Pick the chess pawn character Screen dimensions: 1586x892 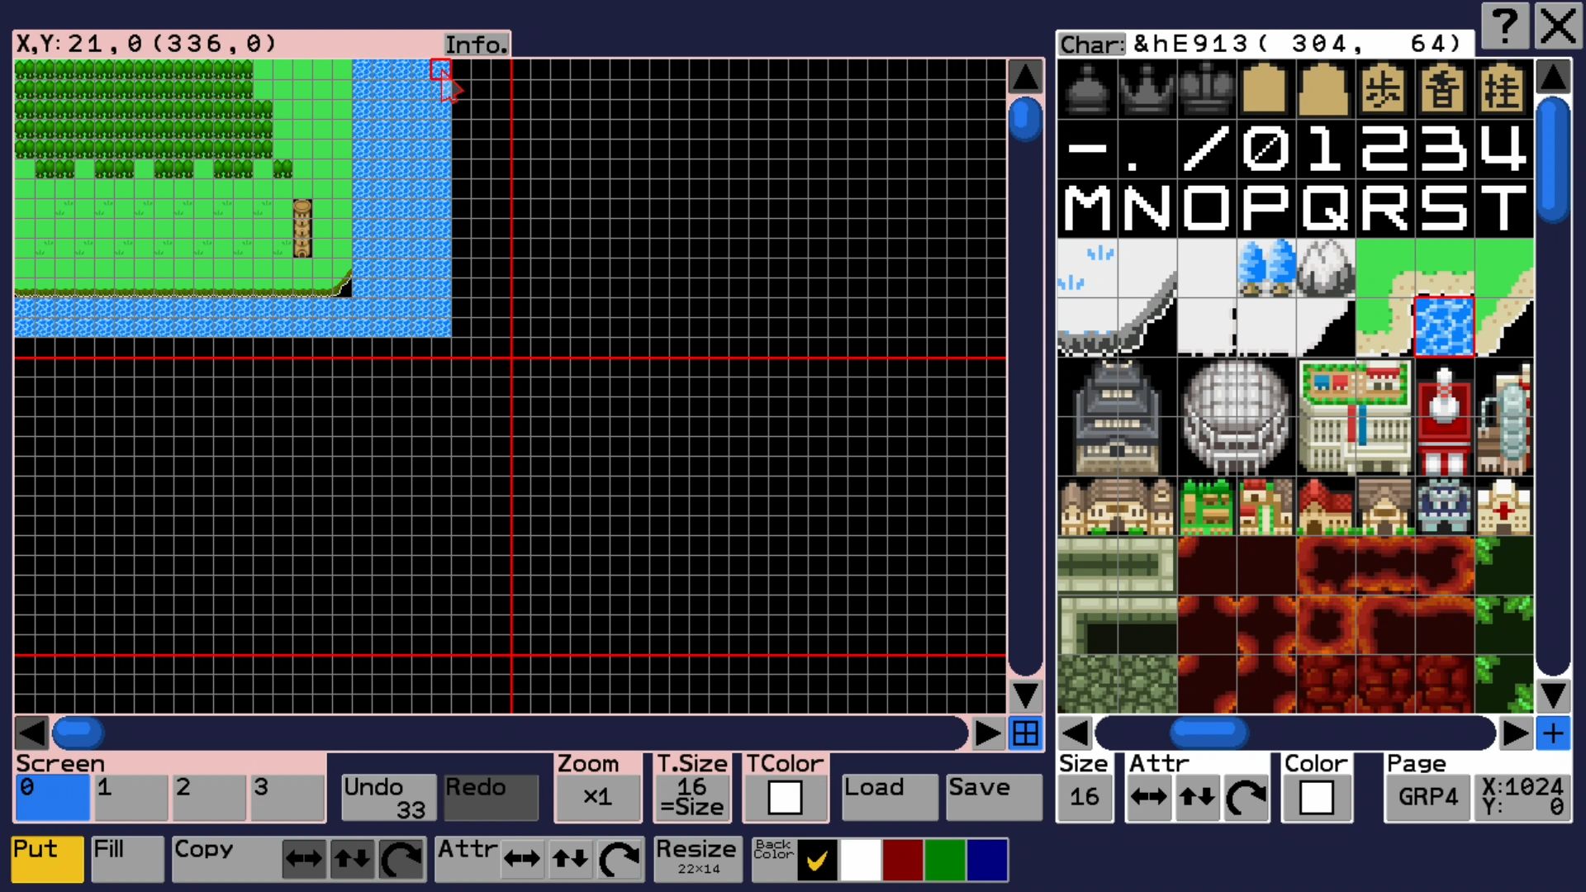[x=1087, y=89]
